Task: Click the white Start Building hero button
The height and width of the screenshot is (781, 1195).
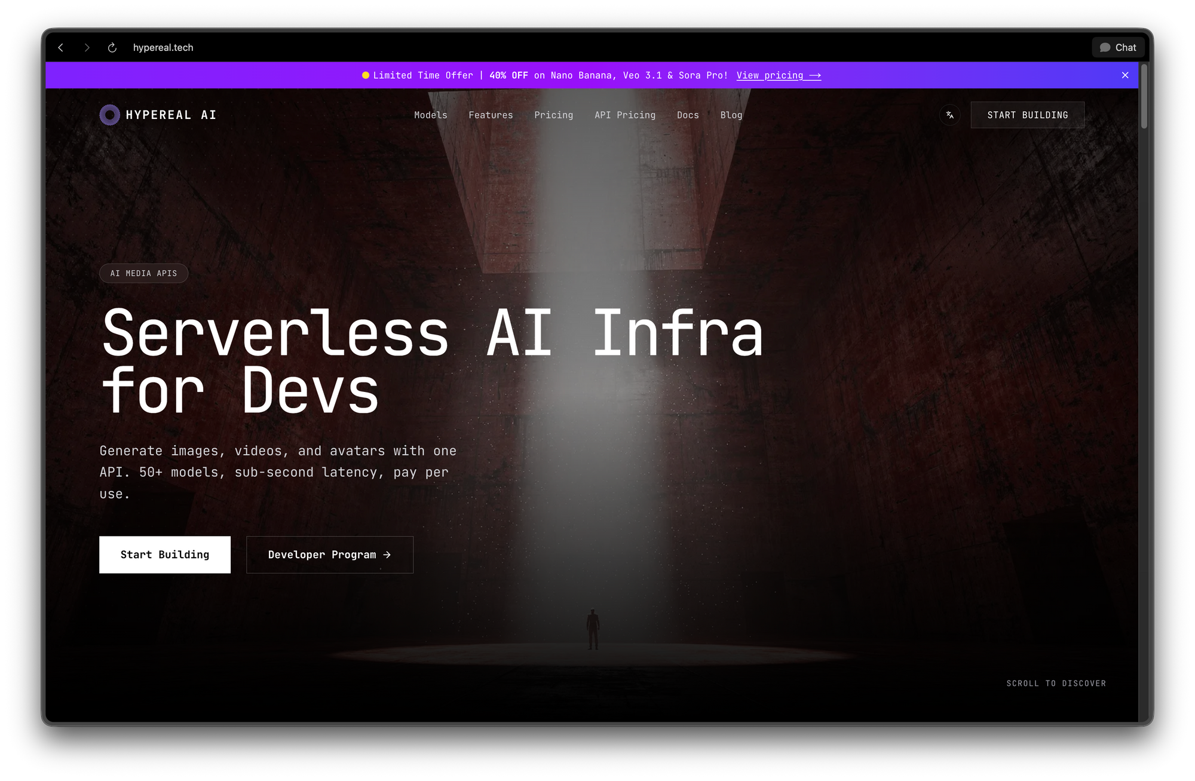Action: 165,555
